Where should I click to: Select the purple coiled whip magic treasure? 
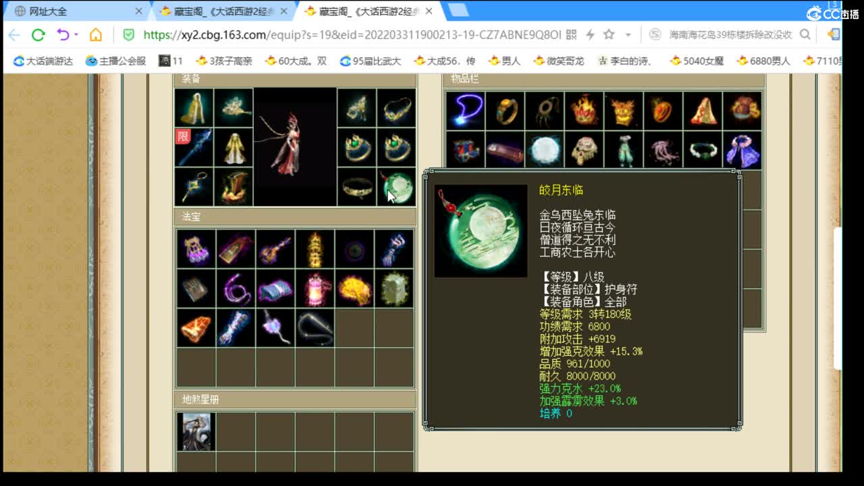coord(236,288)
